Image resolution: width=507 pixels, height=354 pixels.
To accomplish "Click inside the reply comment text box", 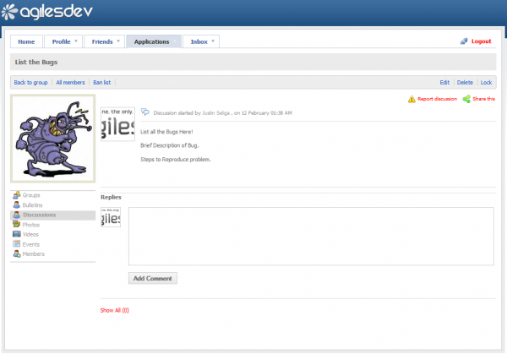I will pyautogui.click(x=311, y=237).
